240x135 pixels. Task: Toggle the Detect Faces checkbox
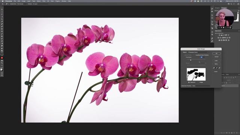pos(184,55)
